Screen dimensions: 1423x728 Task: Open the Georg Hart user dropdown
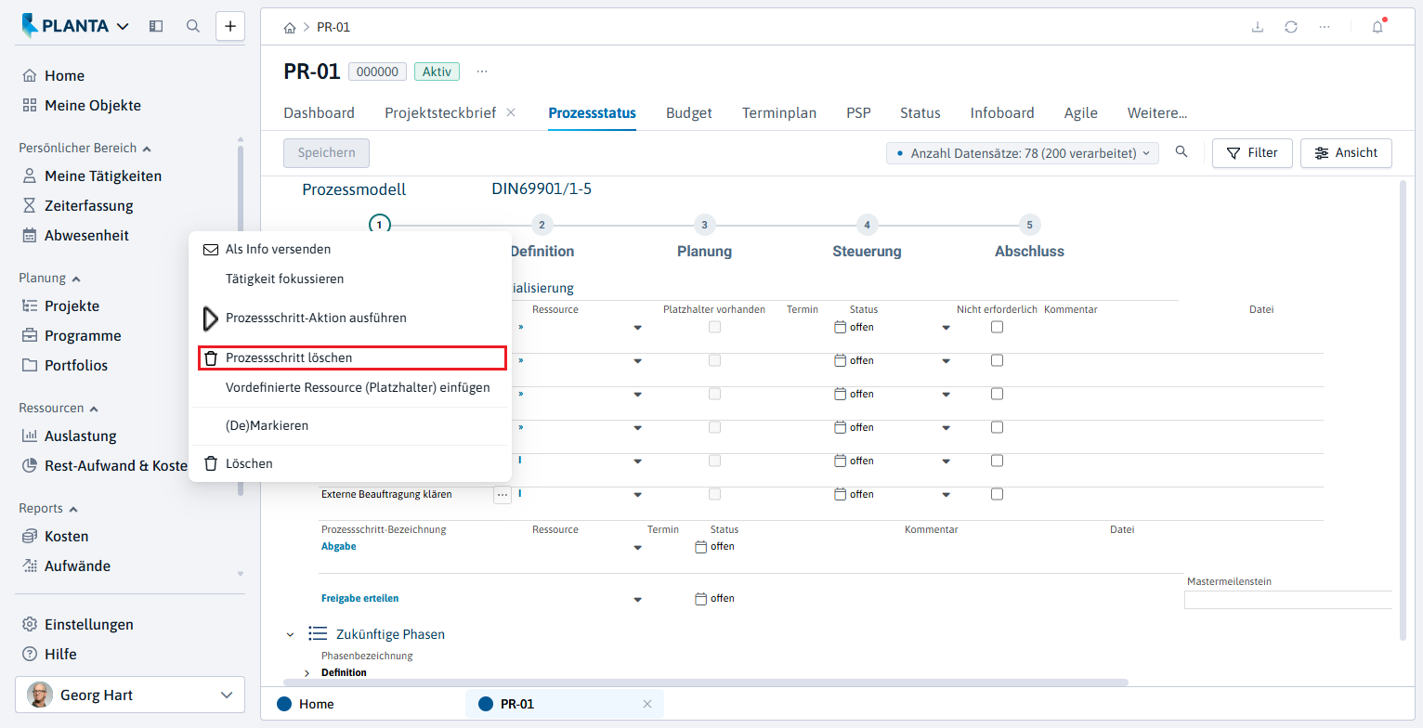[130, 695]
